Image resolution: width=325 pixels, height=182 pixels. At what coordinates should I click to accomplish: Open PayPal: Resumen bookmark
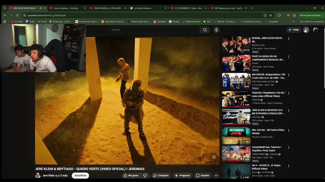(191, 21)
